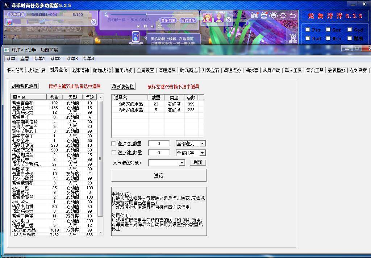Click the large 送花 button
The height and width of the screenshot is (258, 371).
[x=159, y=175]
